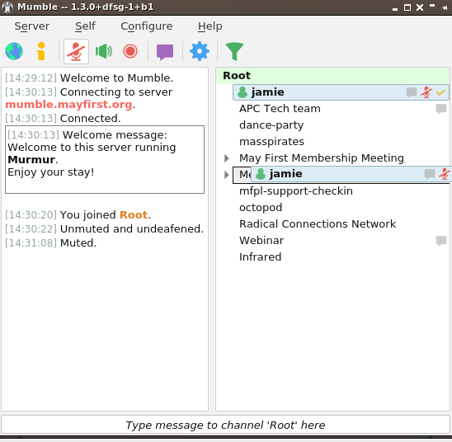Open APC Tech team comment bubble

pos(441,109)
